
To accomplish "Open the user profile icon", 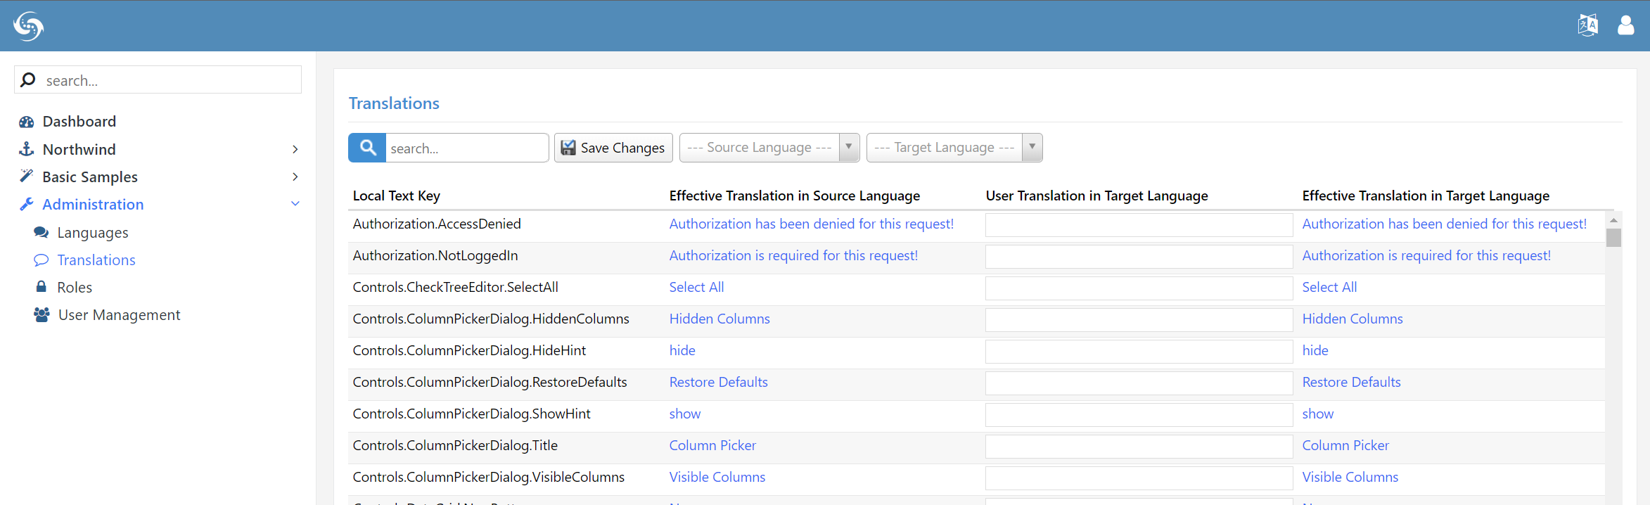I will click(x=1625, y=25).
